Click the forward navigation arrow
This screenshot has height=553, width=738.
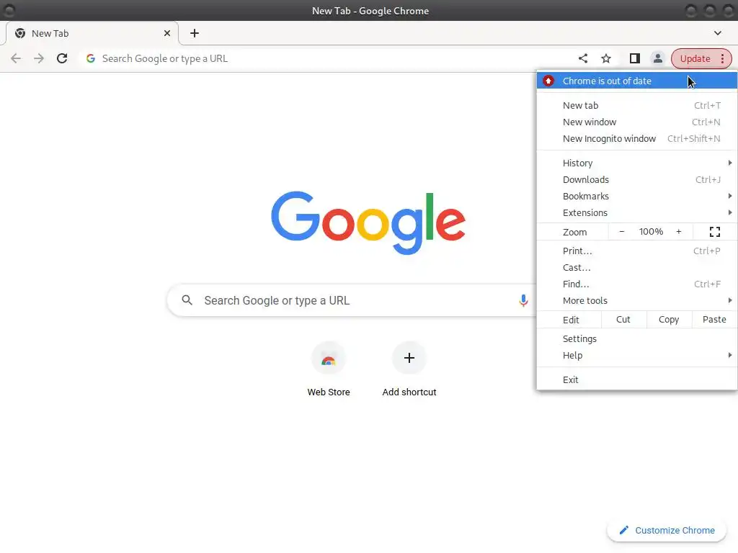click(39, 58)
